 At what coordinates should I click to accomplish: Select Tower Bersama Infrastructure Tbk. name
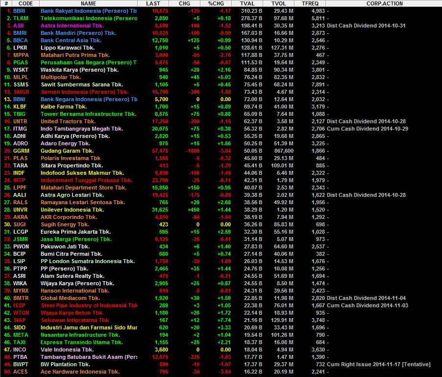[88, 114]
